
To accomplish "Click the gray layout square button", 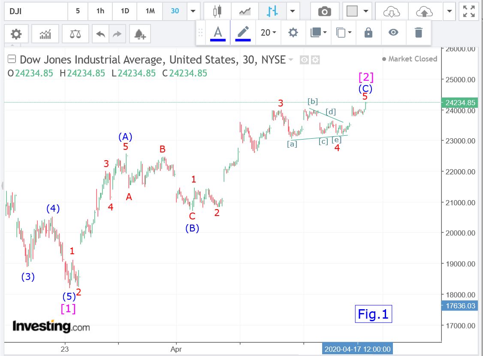I will point(352,12).
